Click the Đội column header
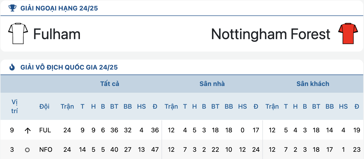Viewport: 364px width, 159px height. click(x=44, y=106)
